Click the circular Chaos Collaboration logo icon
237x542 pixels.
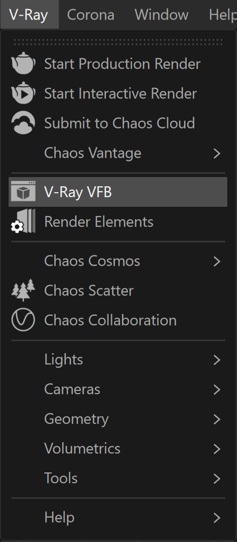(x=23, y=320)
